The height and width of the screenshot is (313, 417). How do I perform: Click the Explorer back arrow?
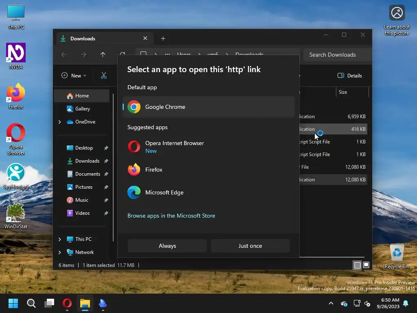pos(64,55)
